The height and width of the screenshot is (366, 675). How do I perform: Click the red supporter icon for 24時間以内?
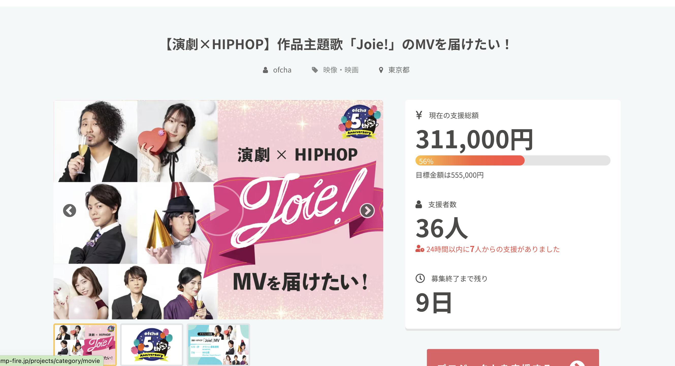[x=420, y=249]
